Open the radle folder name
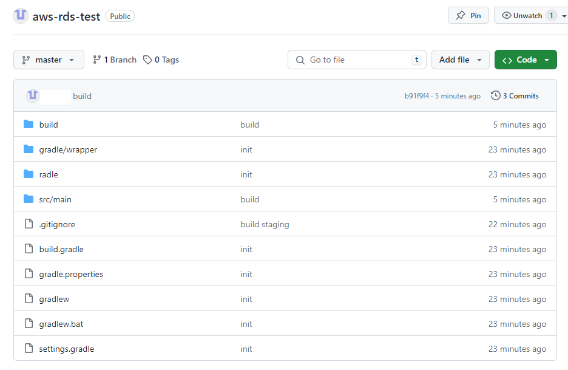568x370 pixels. (x=49, y=174)
